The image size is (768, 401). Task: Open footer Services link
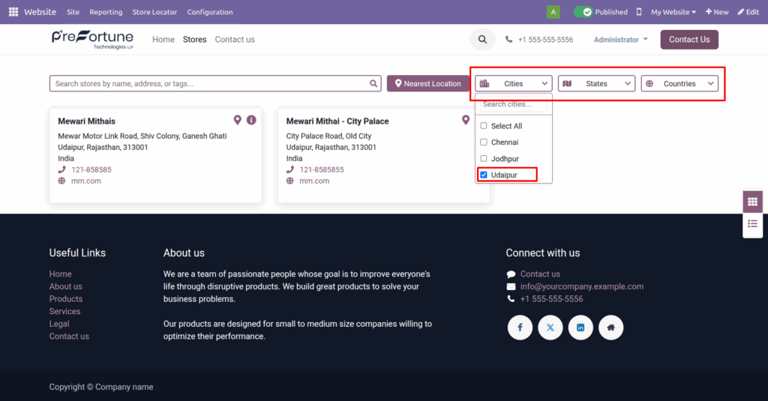[x=64, y=311]
